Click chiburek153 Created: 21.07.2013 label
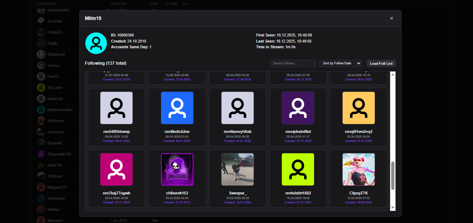The image size is (473, 223). (x=177, y=202)
